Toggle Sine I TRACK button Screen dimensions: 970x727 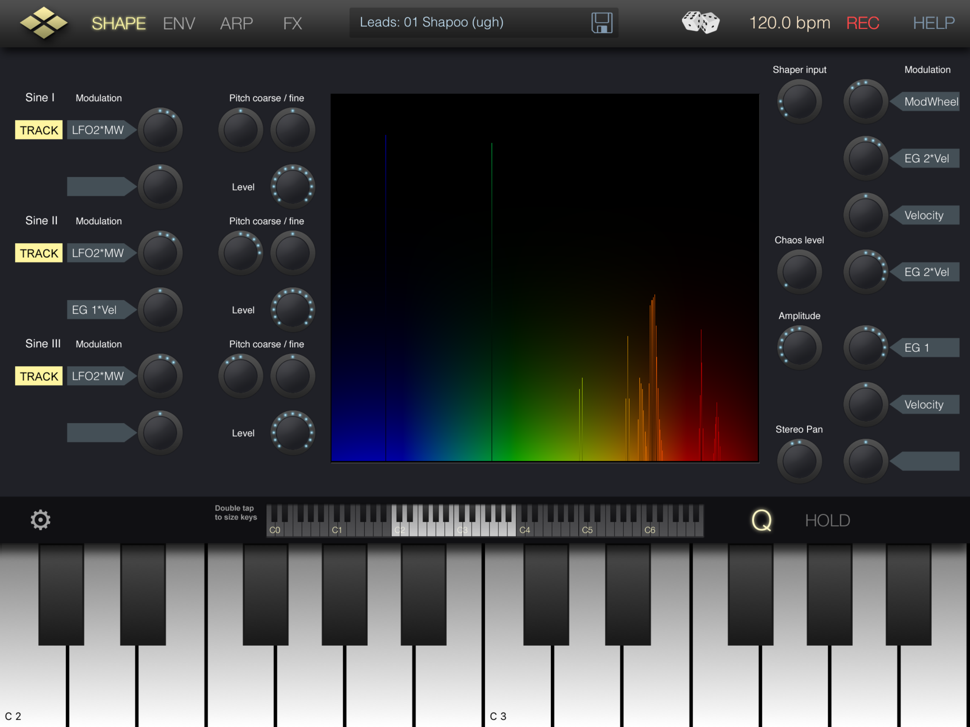39,130
